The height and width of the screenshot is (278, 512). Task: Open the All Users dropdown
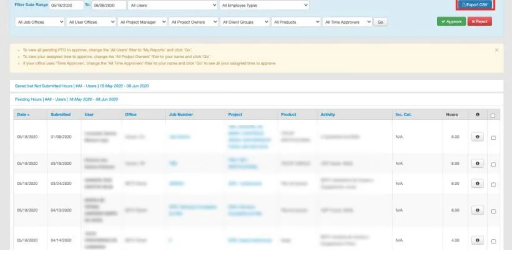(x=173, y=5)
